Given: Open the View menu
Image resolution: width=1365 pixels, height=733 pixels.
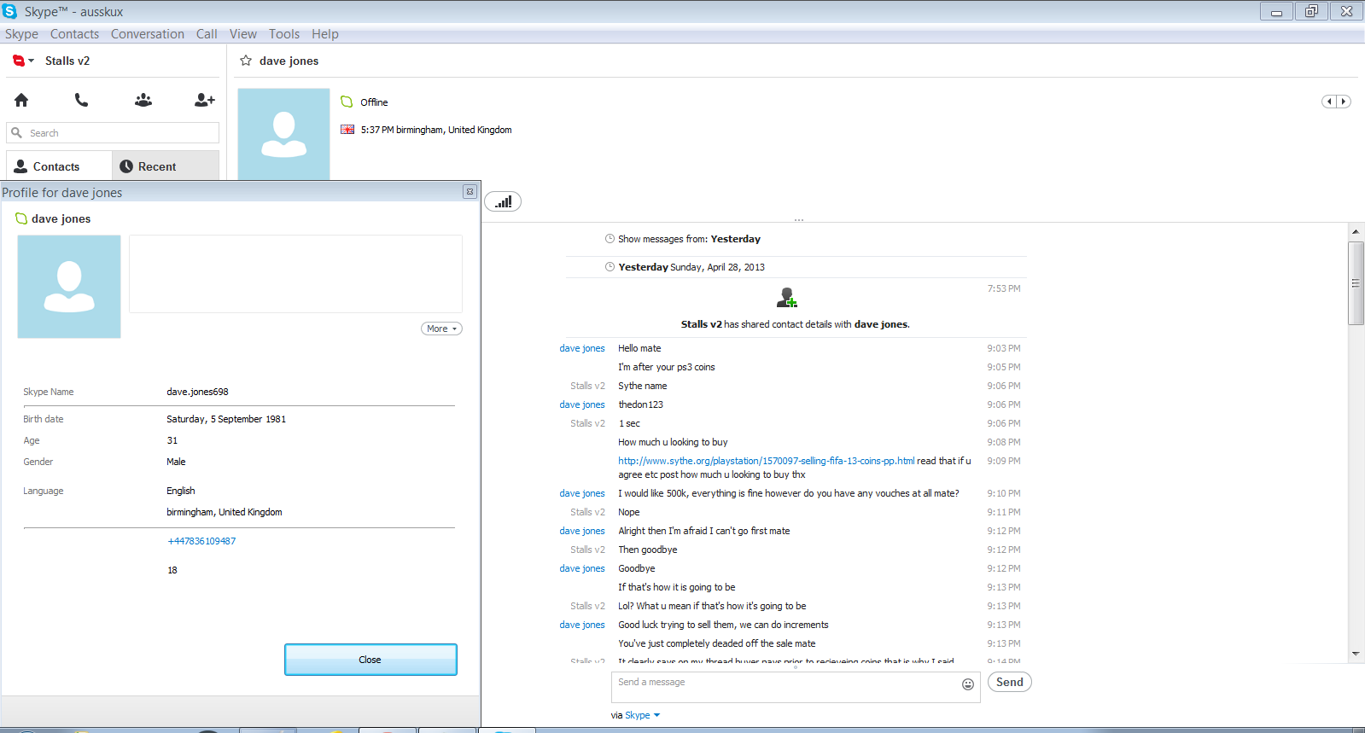Looking at the screenshot, I should click(243, 34).
